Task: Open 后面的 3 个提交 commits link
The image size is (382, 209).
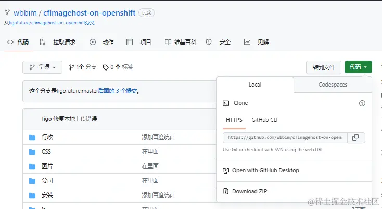Action: tap(118, 91)
